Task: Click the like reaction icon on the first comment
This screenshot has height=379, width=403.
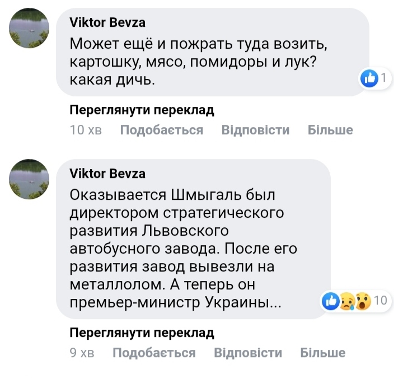Action: click(369, 79)
